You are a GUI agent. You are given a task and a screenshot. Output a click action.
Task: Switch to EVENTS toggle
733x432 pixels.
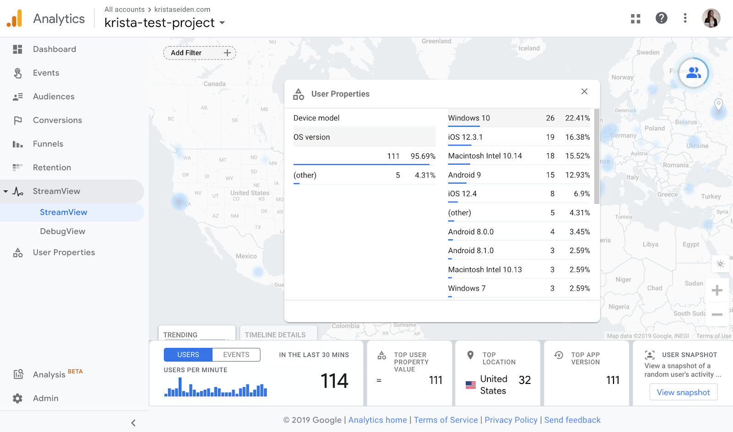[236, 355]
